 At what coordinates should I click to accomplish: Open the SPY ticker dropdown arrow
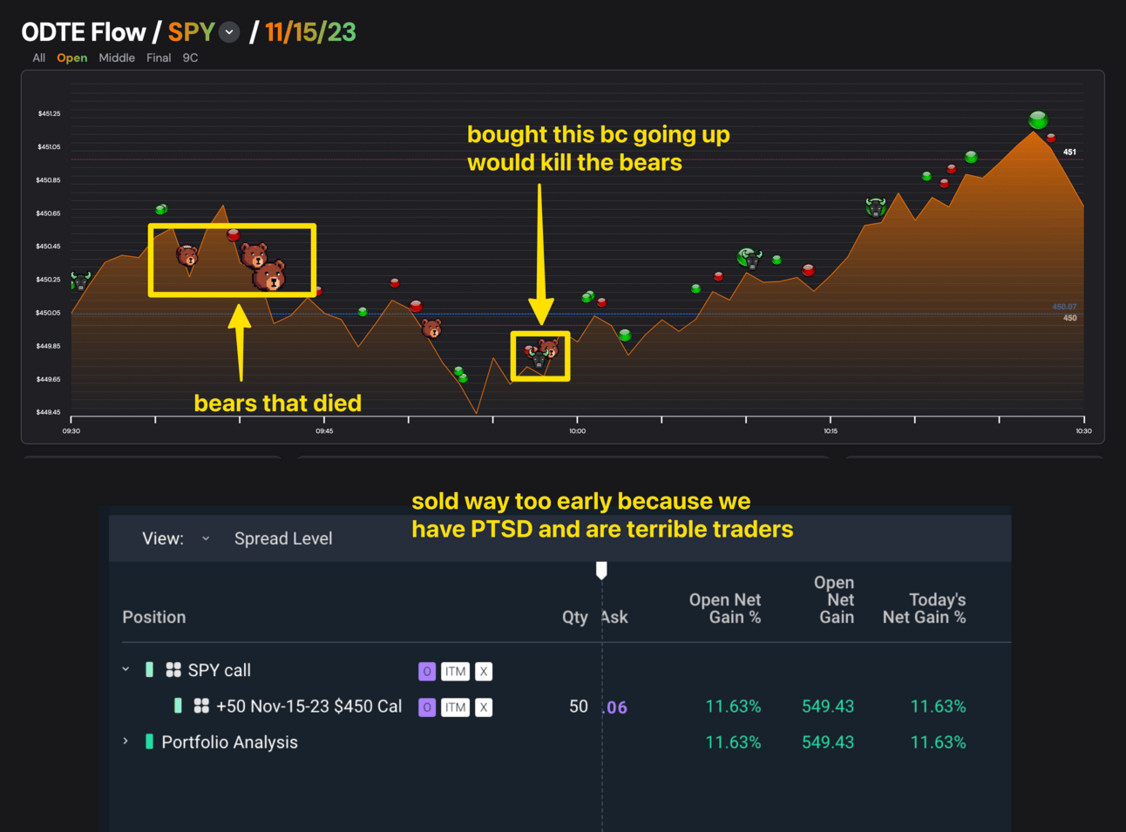(229, 32)
